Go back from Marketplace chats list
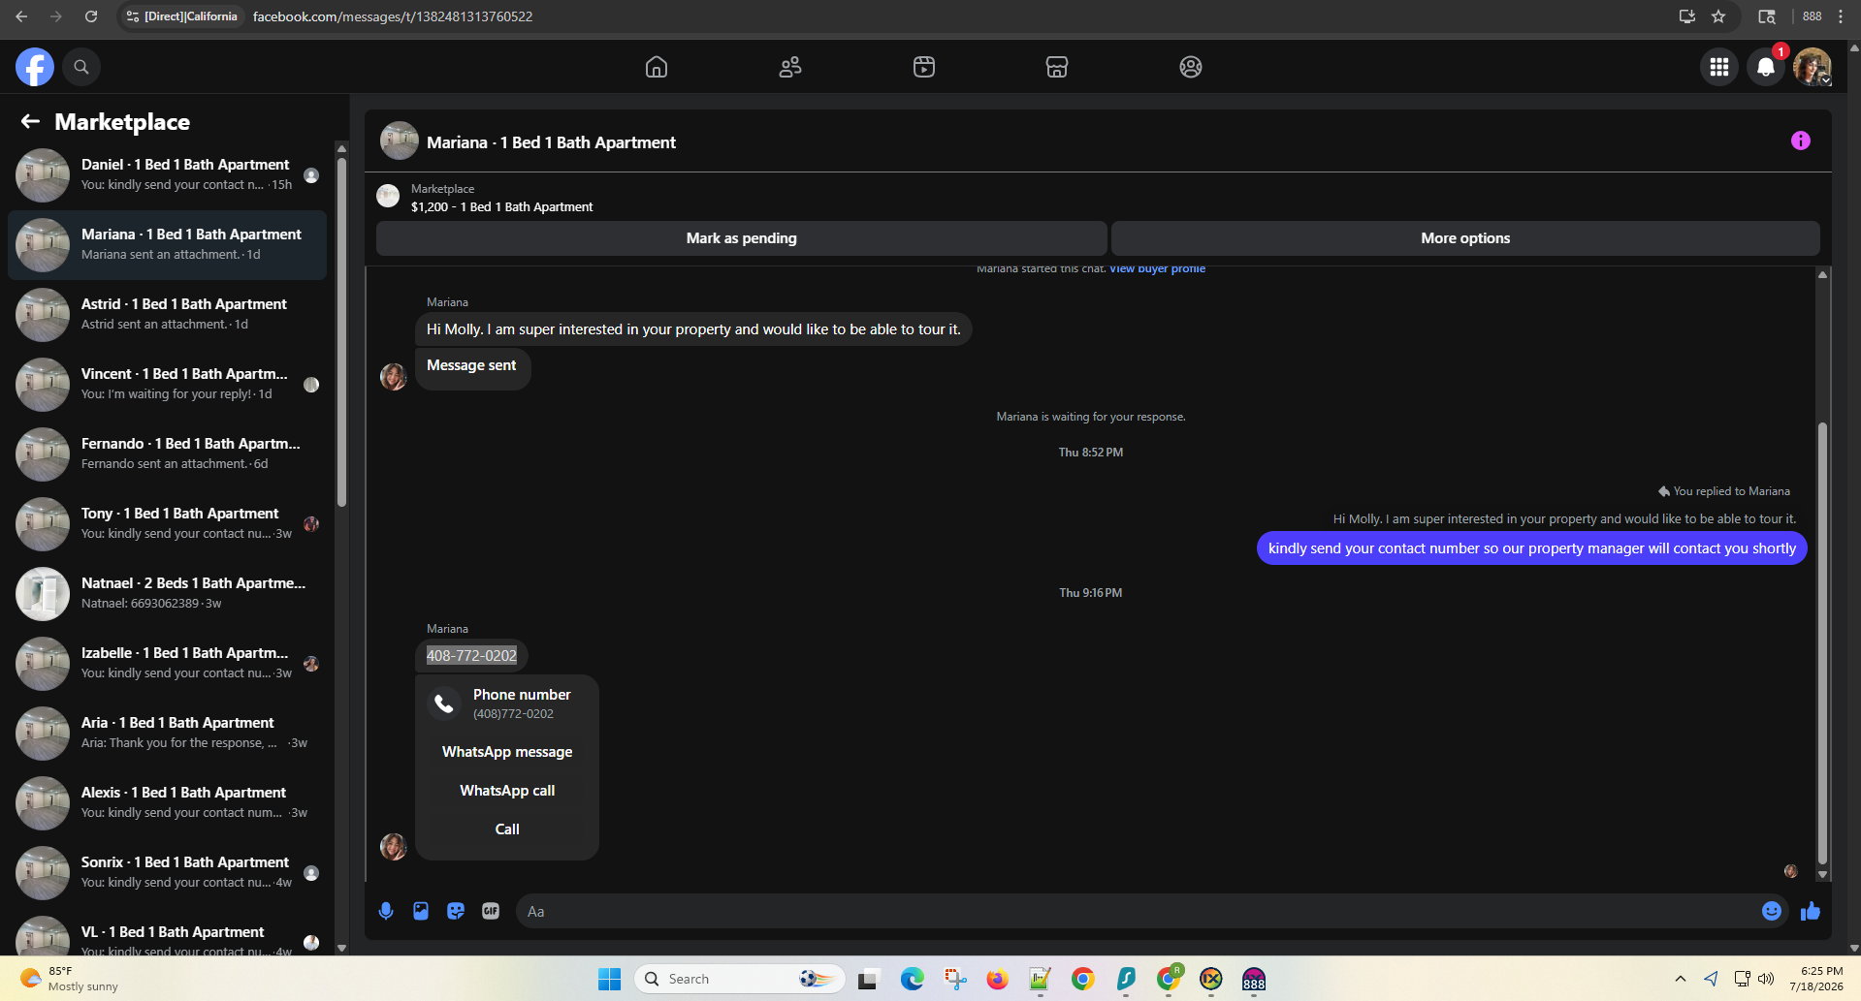The width and height of the screenshot is (1861, 1001). coord(30,121)
